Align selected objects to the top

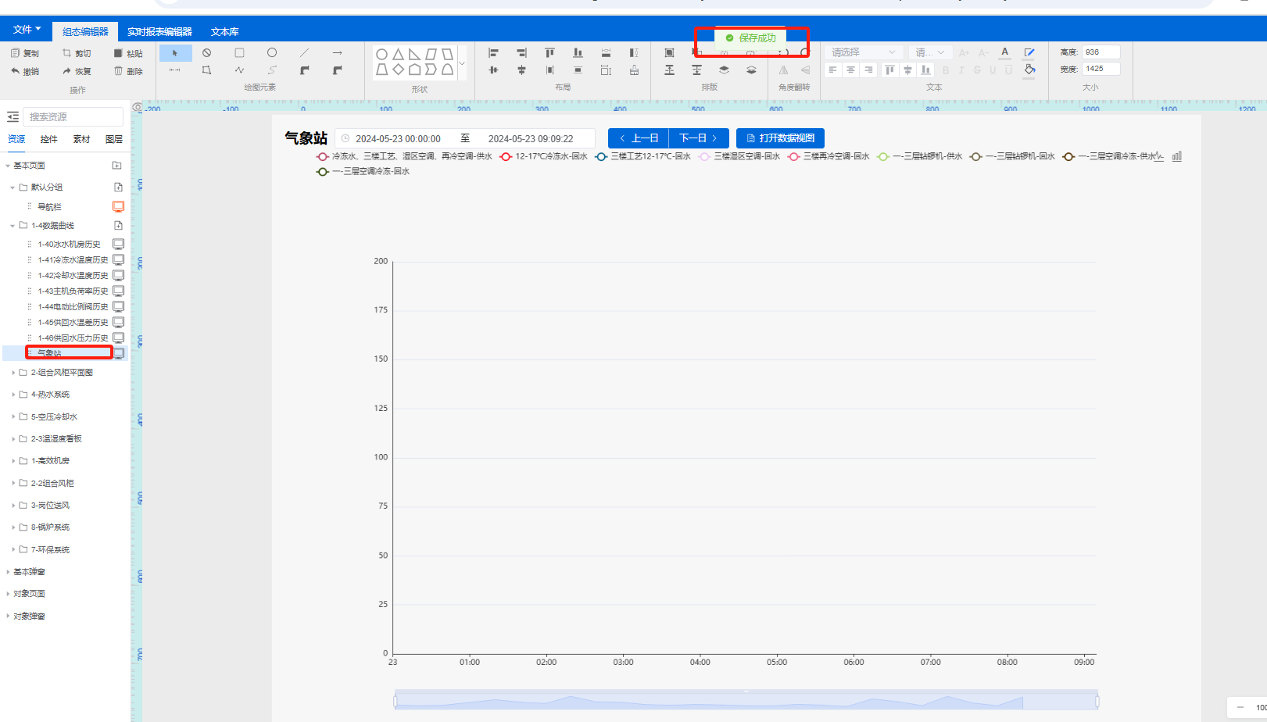point(549,53)
